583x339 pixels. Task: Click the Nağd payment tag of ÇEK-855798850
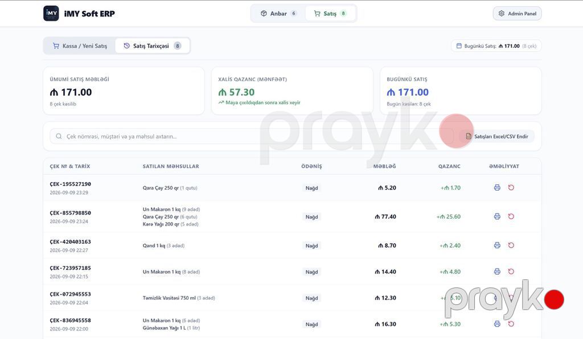point(311,217)
